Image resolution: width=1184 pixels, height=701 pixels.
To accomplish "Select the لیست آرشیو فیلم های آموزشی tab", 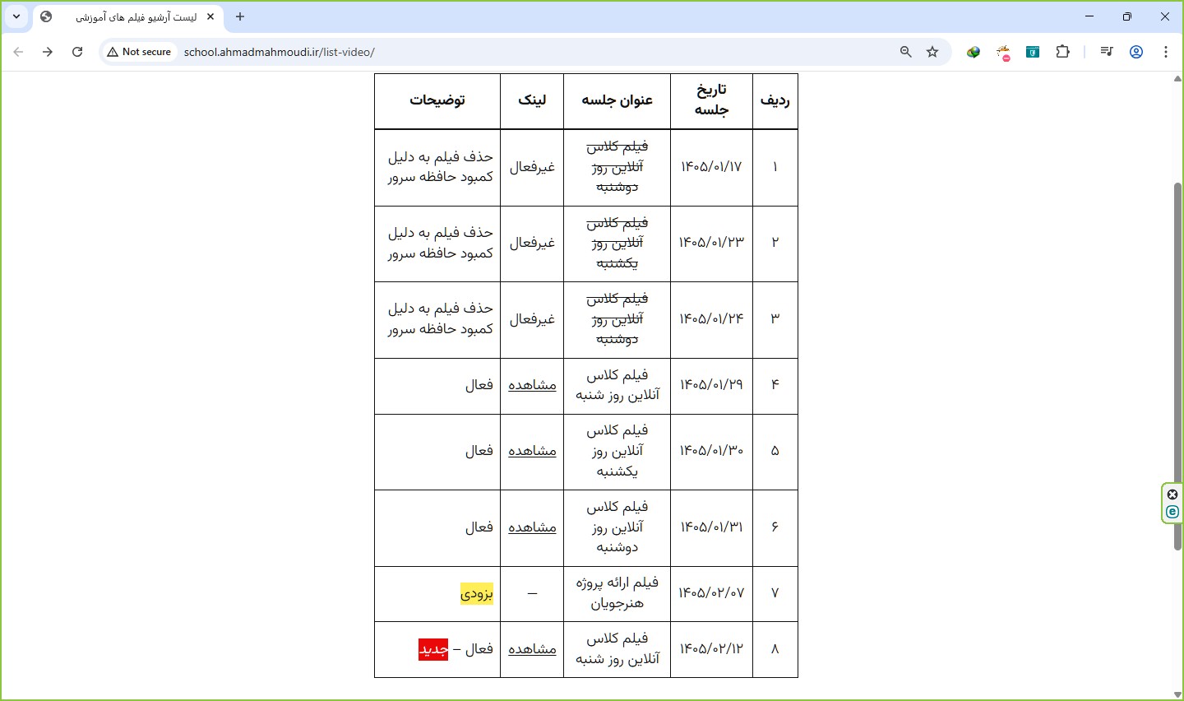I will tap(128, 16).
